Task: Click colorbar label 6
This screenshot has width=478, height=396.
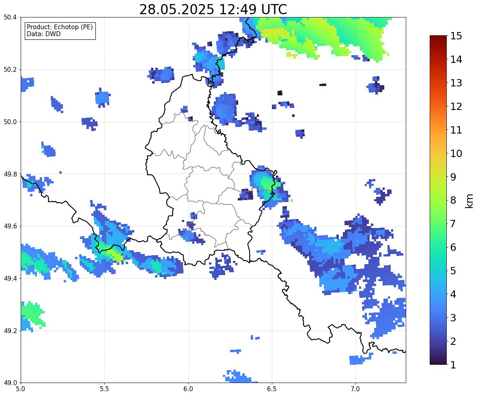Action: (453, 247)
